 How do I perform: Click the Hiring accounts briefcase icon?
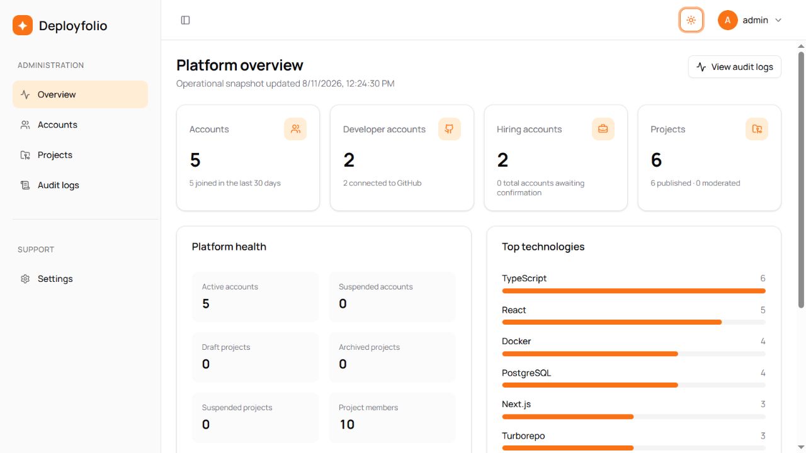(603, 129)
